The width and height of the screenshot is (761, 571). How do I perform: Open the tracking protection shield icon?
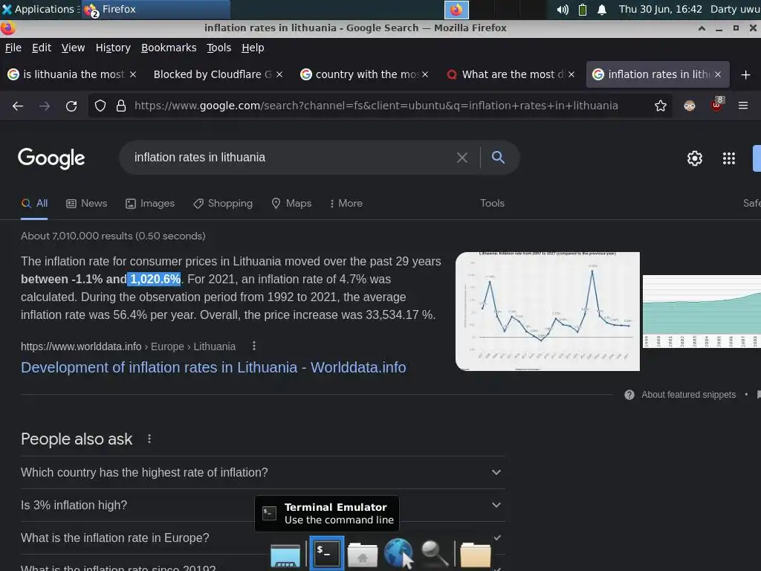100,106
